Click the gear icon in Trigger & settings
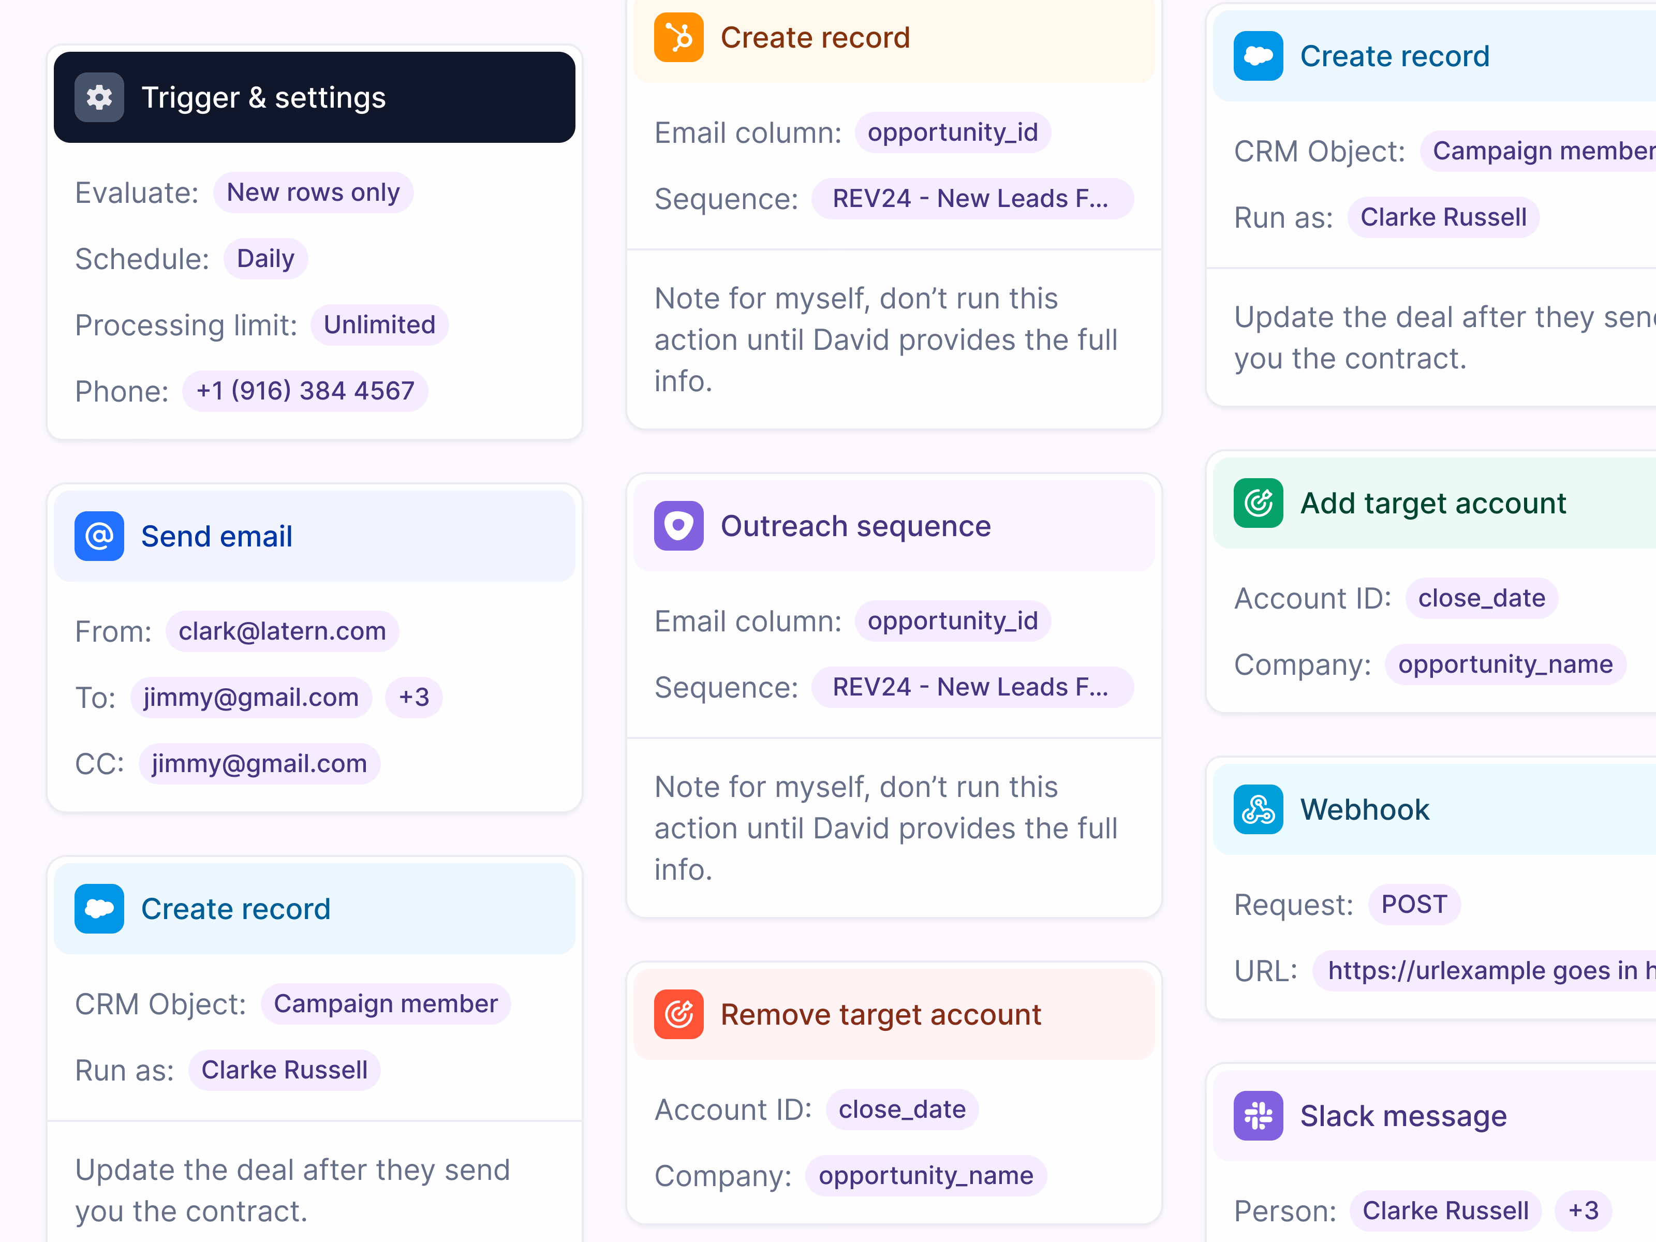Screen dimensions: 1656x1242 (99, 97)
